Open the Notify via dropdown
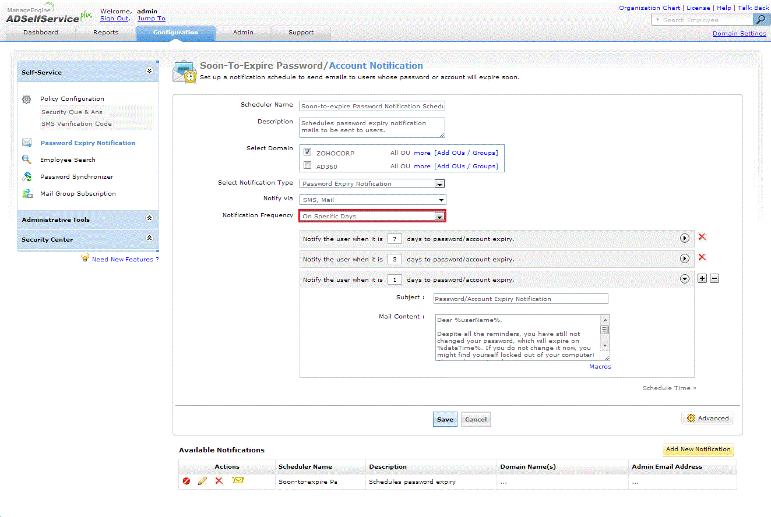771x517 pixels. 373,200
